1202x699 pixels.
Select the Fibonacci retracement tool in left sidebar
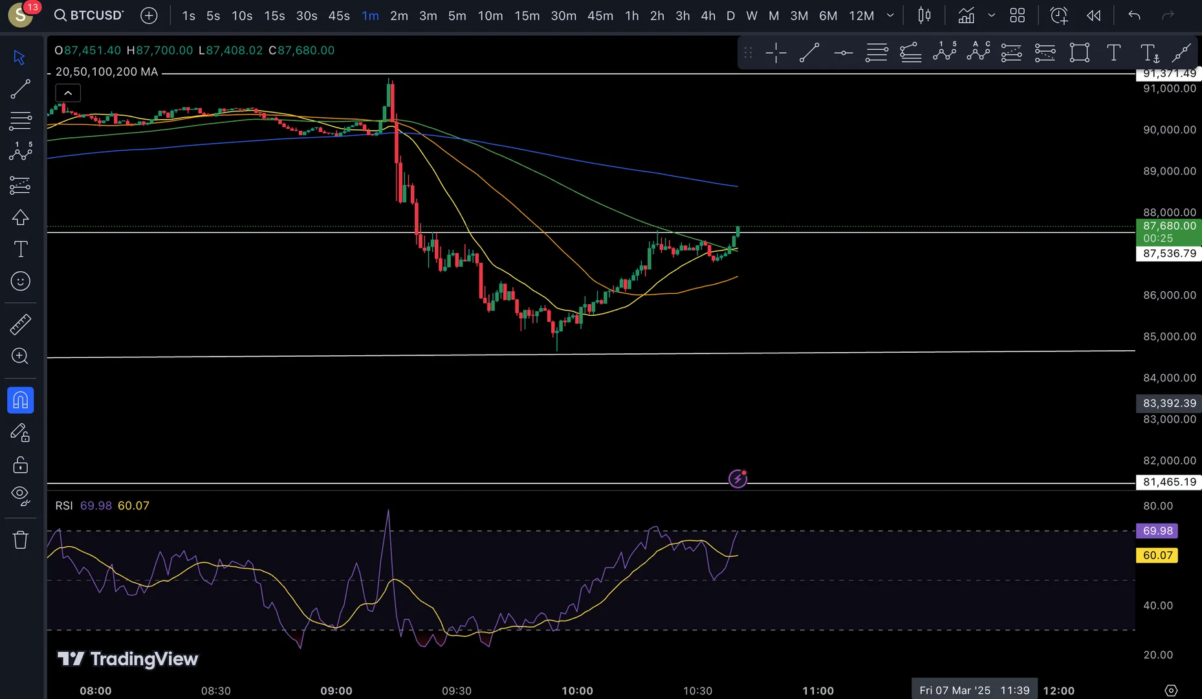click(x=20, y=120)
